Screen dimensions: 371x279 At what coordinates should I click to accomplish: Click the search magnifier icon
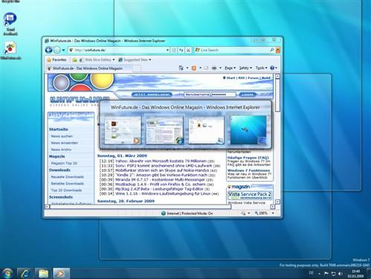click(x=272, y=50)
